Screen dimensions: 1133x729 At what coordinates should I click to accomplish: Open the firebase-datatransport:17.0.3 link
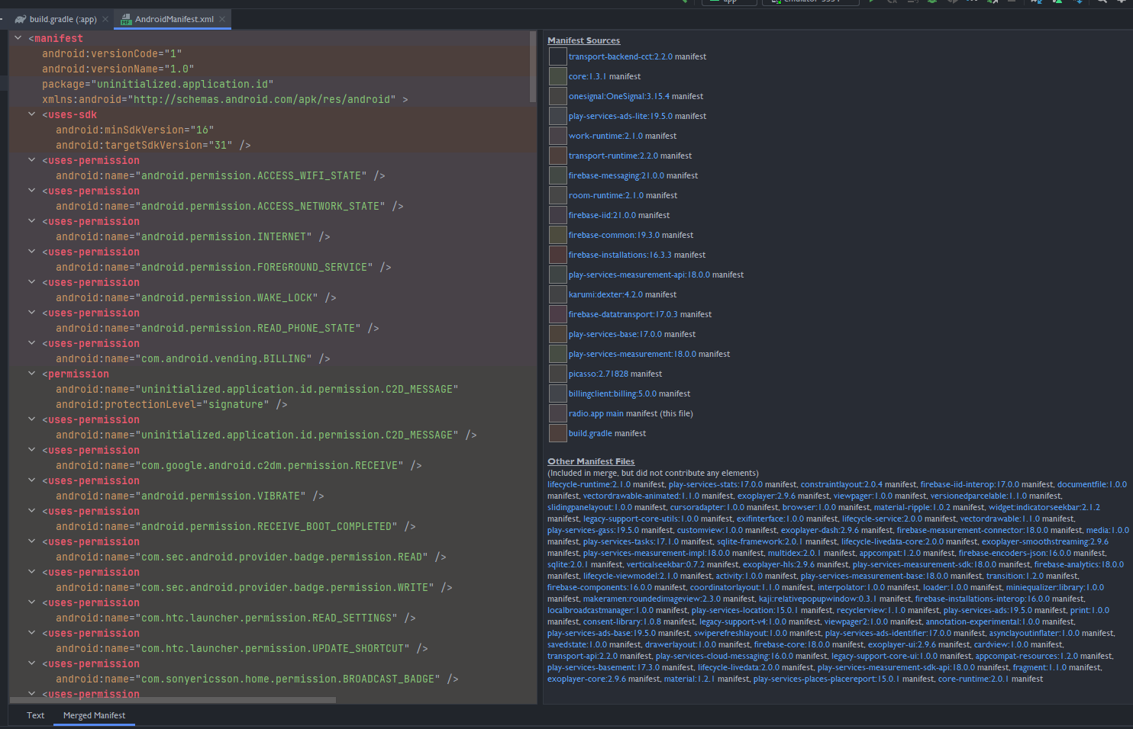click(623, 314)
